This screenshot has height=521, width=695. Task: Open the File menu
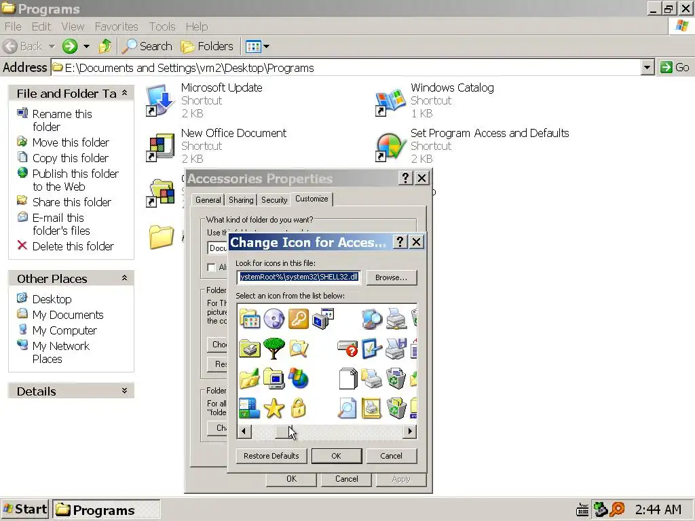pyautogui.click(x=13, y=26)
